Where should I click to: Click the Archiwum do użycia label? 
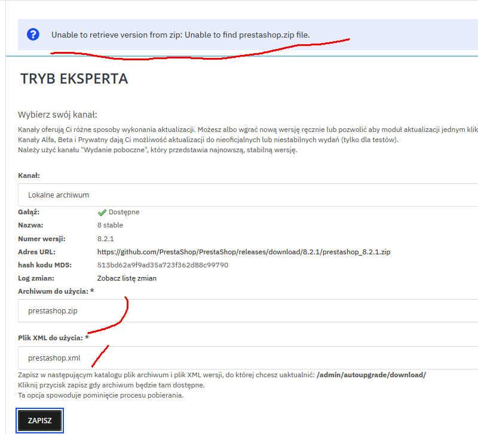56,291
